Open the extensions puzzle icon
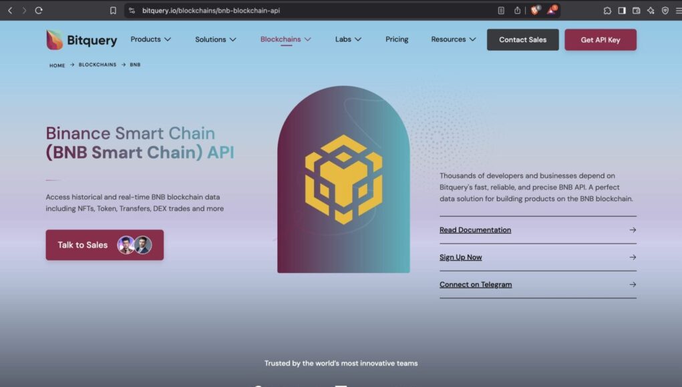The height and width of the screenshot is (387, 682). tap(607, 11)
